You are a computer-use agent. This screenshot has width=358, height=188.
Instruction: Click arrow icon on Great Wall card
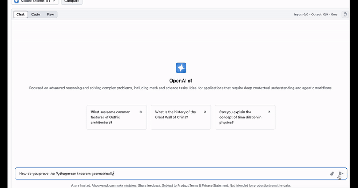click(x=205, y=112)
